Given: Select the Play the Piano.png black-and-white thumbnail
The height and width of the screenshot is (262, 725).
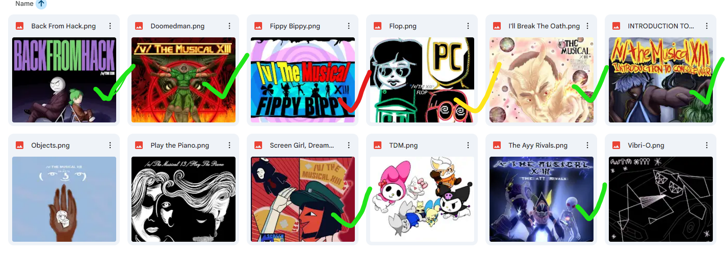Looking at the screenshot, I should (183, 199).
